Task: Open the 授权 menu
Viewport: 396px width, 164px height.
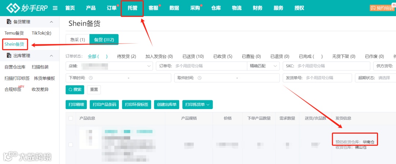Action: point(299,8)
